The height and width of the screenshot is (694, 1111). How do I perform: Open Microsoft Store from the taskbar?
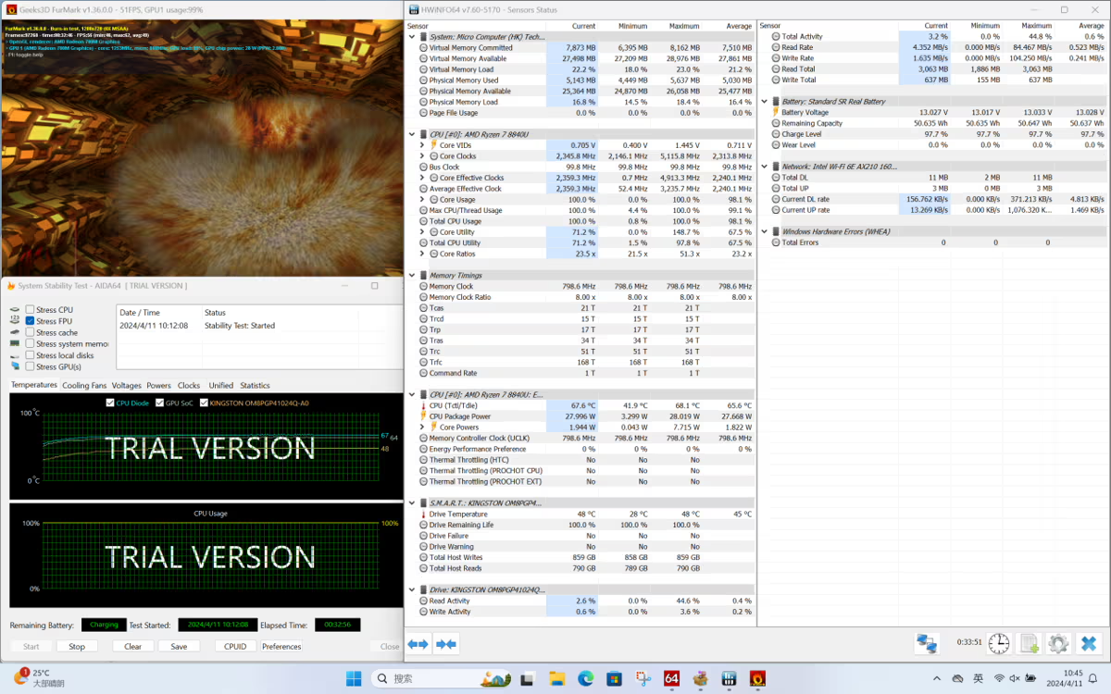(615, 678)
